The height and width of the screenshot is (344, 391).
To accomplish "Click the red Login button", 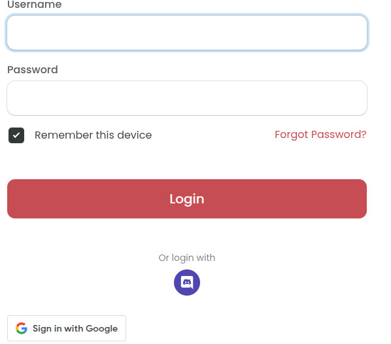I will (187, 199).
